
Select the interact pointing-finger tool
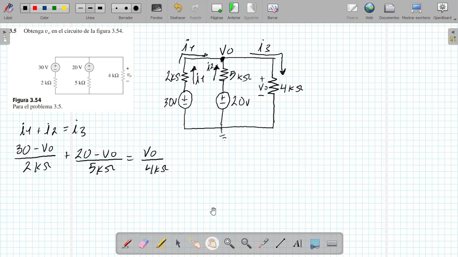coord(195,243)
